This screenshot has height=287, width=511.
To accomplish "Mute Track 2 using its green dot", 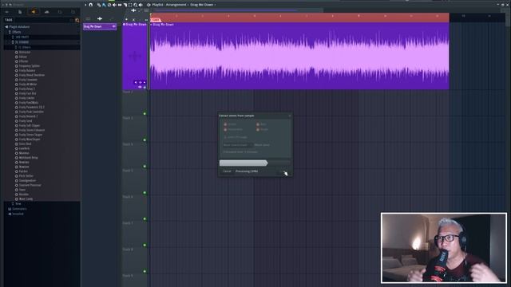I will coord(145,113).
